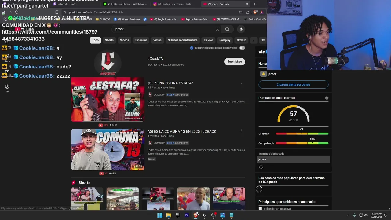Open Pepo x @kazu.oficia bookmark
This screenshot has width=391, height=220.
pos(195,19)
